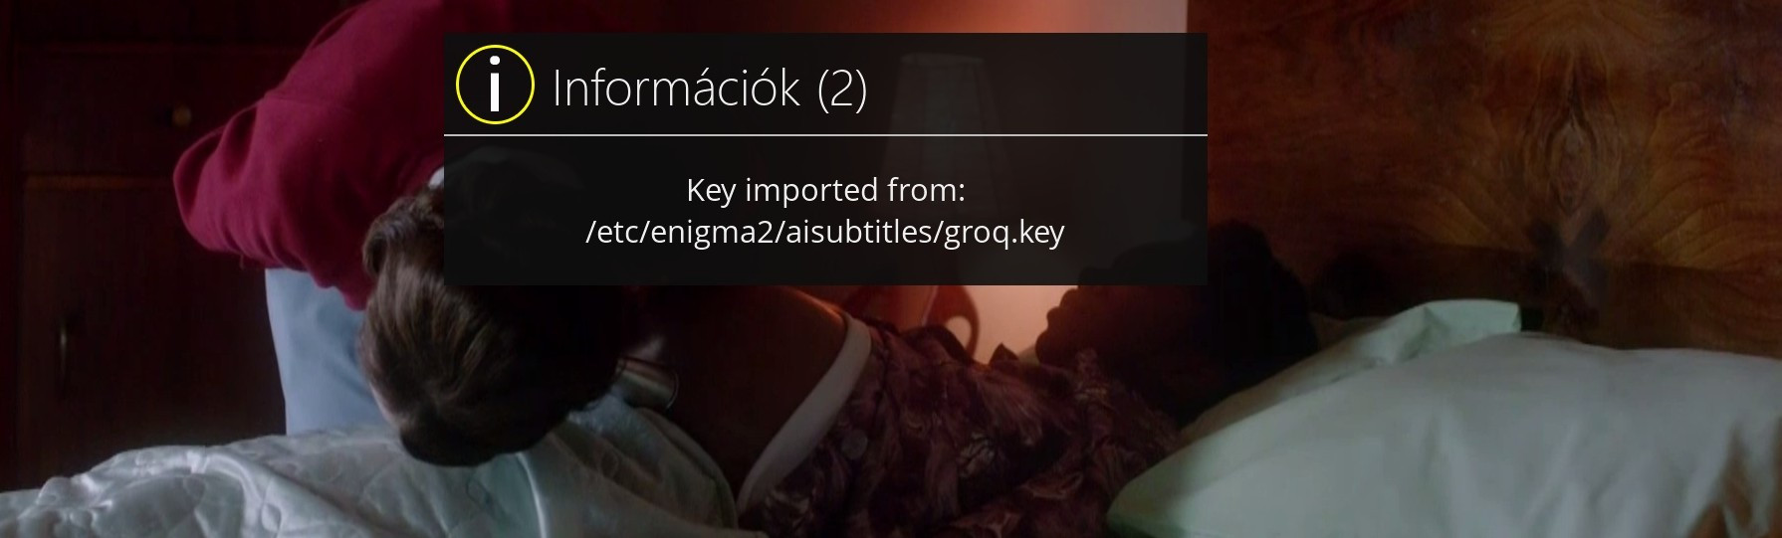
Task: Click the yellow circled information icon
Action: pos(495,85)
